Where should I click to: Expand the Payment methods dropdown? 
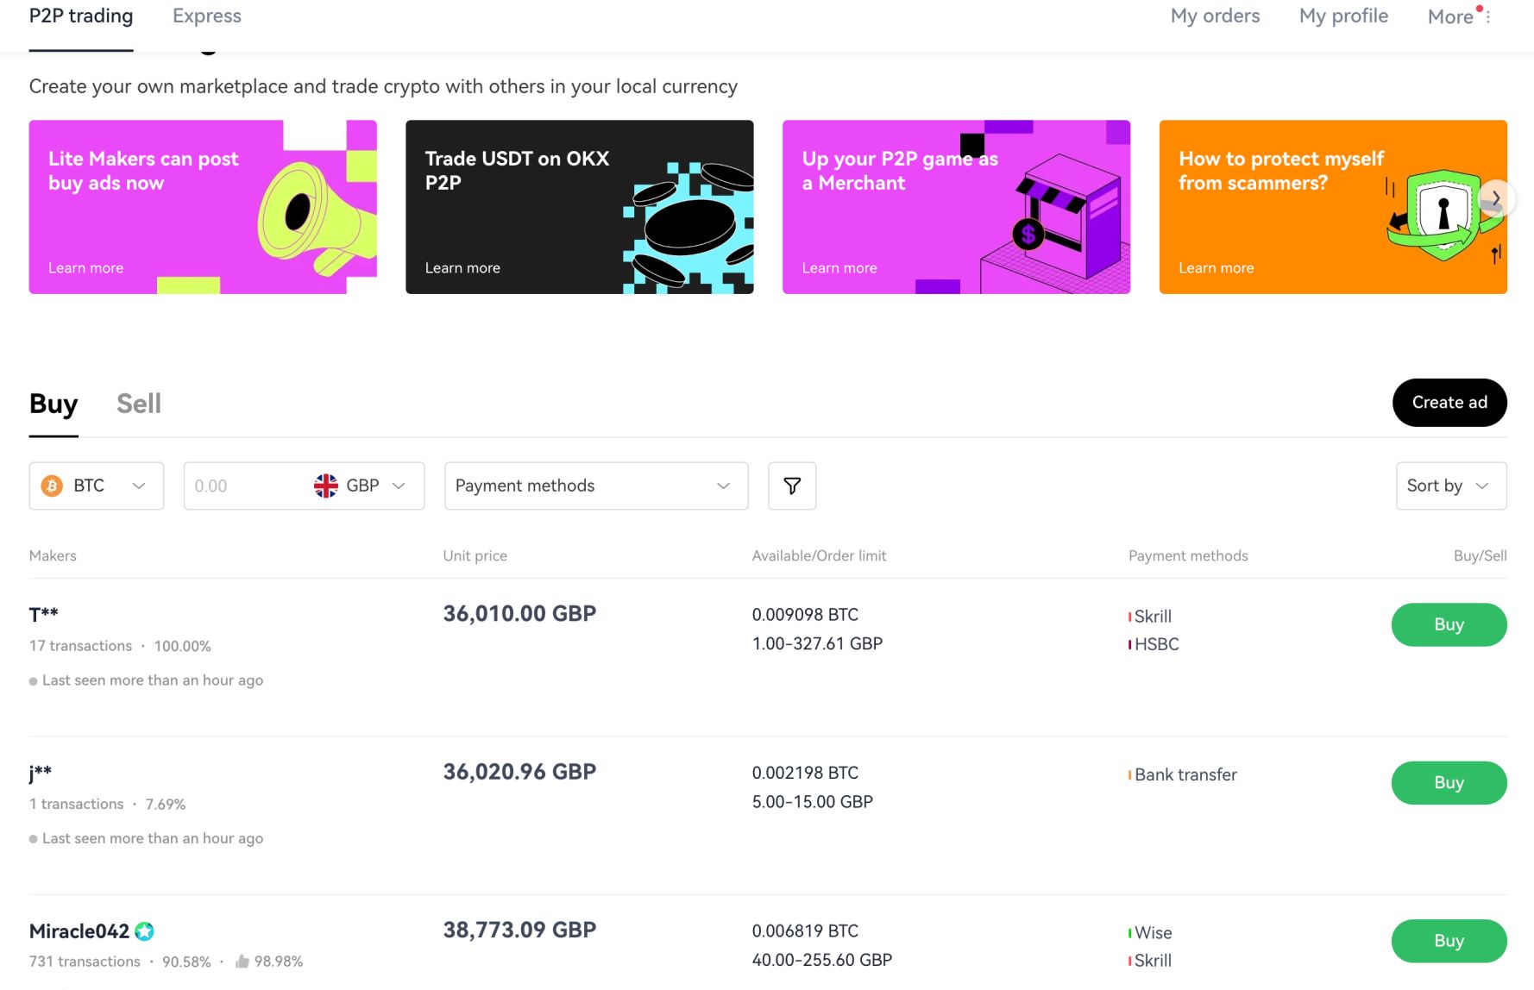(595, 486)
